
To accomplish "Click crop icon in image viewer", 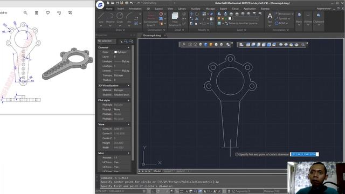I will tap(70, 13).
